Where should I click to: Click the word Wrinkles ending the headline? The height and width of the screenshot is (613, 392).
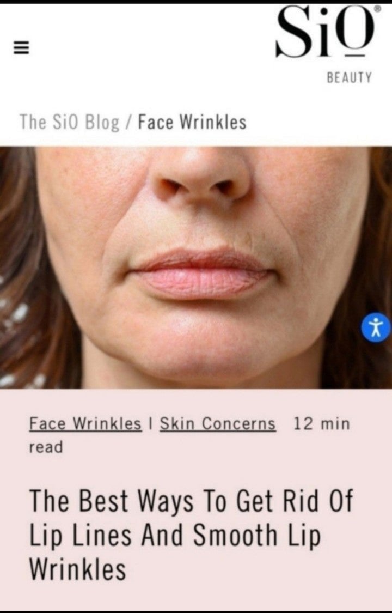pos(78,569)
